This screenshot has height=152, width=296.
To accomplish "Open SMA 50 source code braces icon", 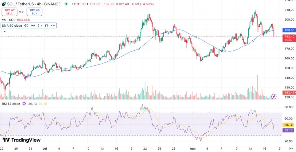I will [40, 25].
